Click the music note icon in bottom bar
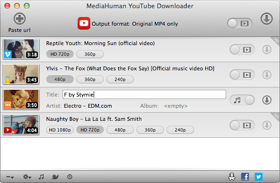 41,177
